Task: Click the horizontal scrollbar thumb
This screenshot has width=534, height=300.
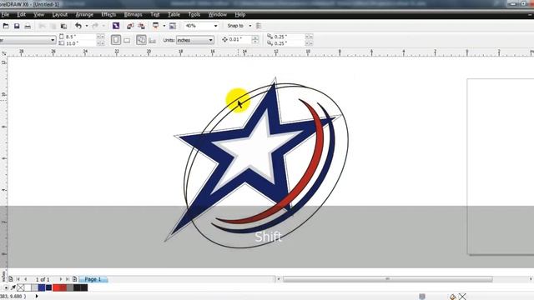Action: pos(387,279)
